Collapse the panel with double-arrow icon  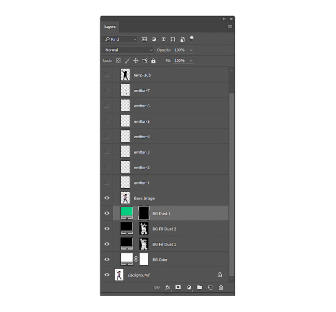point(224,19)
